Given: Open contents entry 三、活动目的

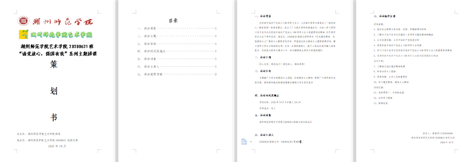Looking at the screenshot, I should click(177, 44).
